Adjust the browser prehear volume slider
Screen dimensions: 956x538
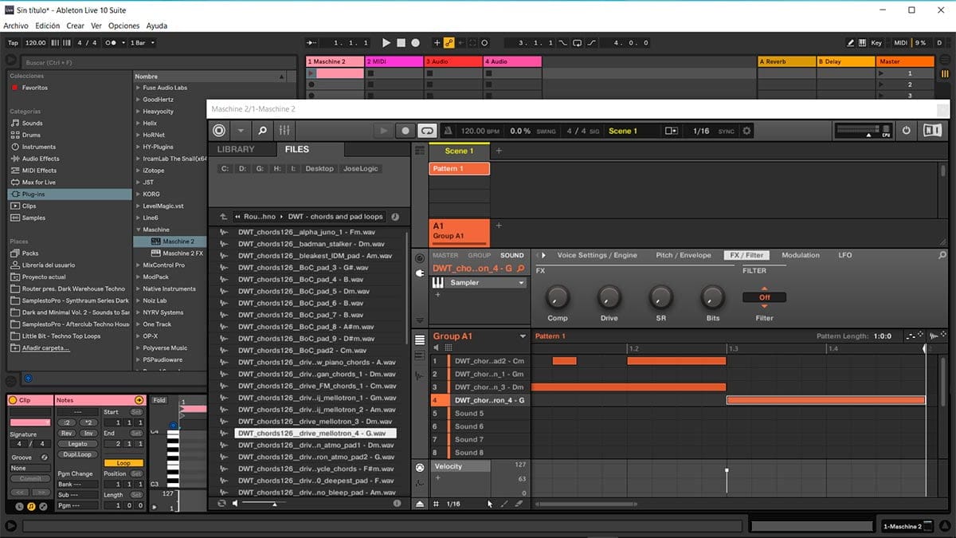(x=263, y=503)
